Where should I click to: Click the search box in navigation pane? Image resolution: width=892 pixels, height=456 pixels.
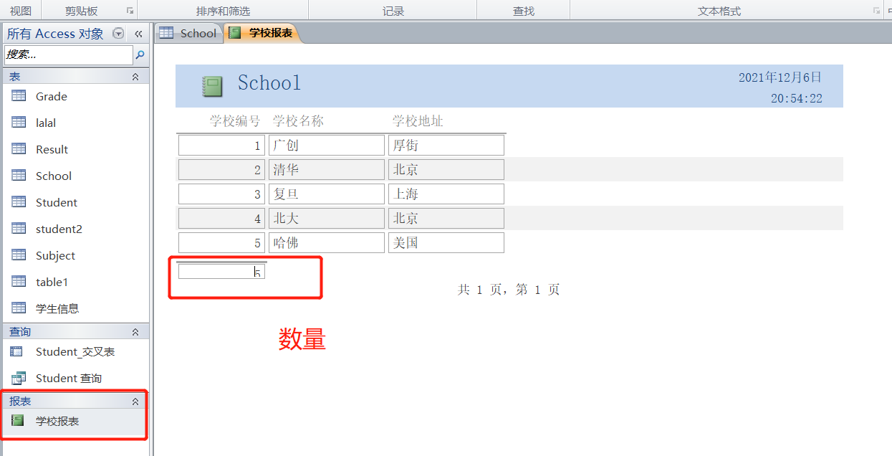click(x=68, y=54)
